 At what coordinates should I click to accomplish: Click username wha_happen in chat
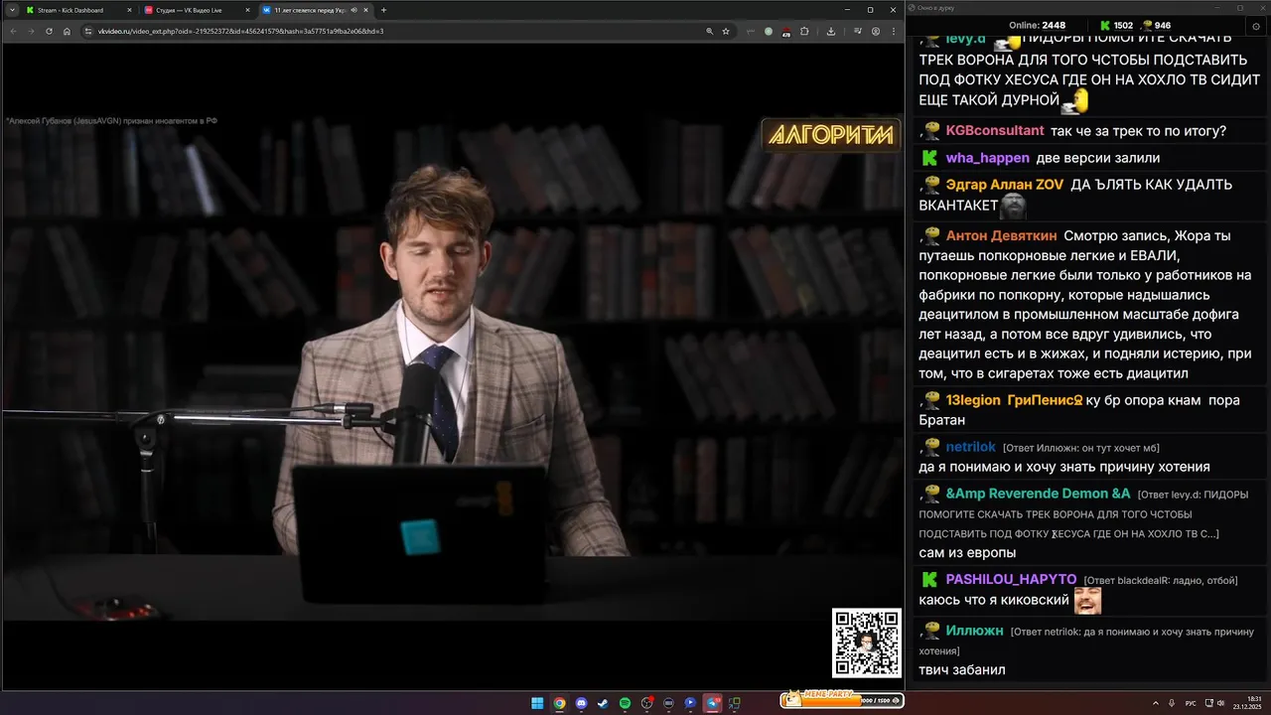pos(987,158)
